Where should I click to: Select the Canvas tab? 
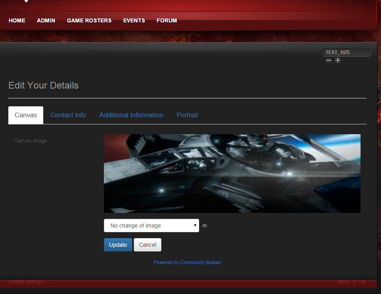click(x=26, y=115)
